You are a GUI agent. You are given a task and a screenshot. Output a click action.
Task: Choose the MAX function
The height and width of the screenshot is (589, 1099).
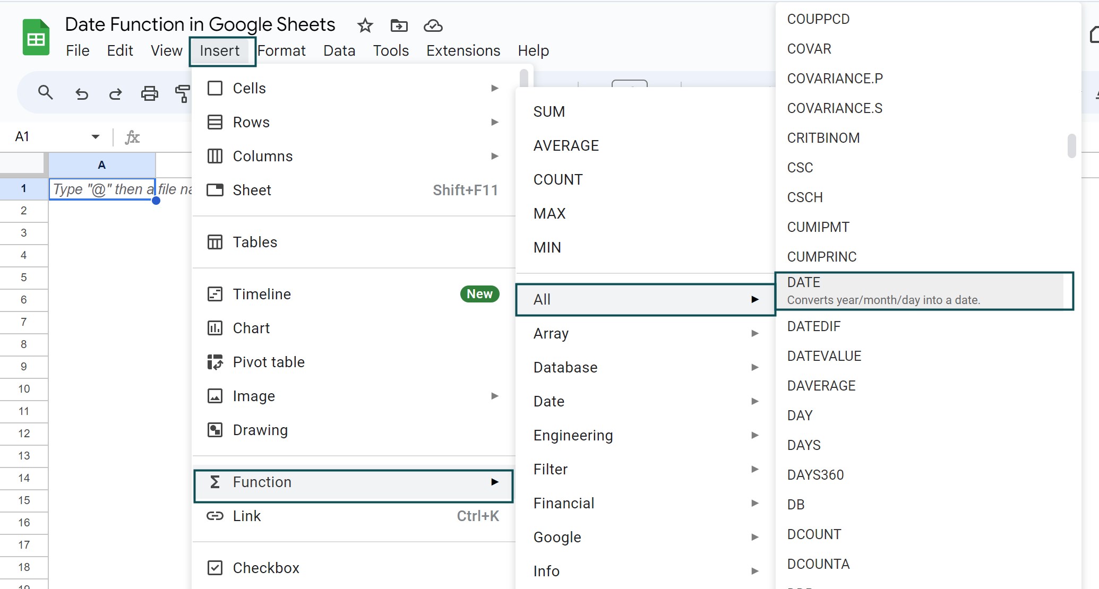click(646, 213)
